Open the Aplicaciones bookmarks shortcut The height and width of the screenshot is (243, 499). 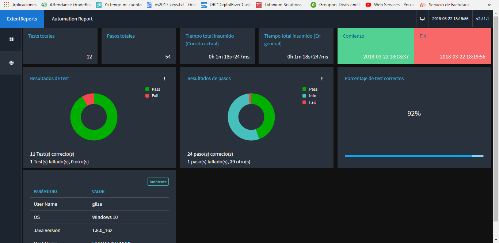20,5
